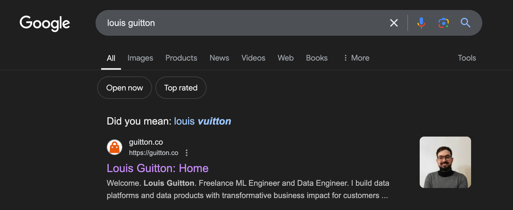Switch to the Images tab
The image size is (513, 210).
click(140, 58)
